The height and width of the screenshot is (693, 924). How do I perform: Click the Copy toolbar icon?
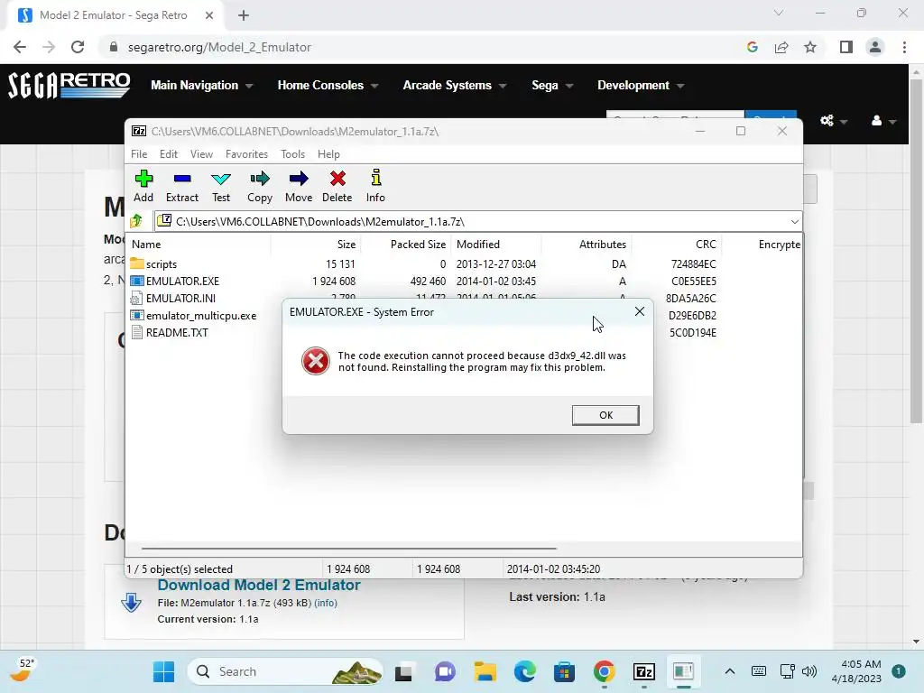click(260, 186)
